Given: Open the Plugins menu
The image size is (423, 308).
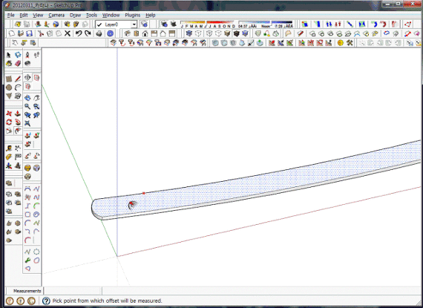Looking at the screenshot, I should click(132, 15).
